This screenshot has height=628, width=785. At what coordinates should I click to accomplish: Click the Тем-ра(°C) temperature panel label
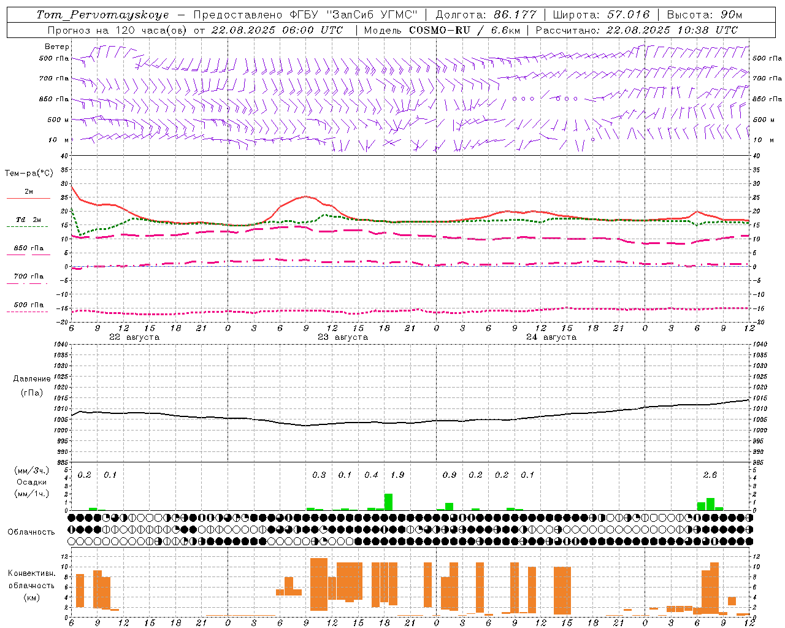(x=29, y=174)
